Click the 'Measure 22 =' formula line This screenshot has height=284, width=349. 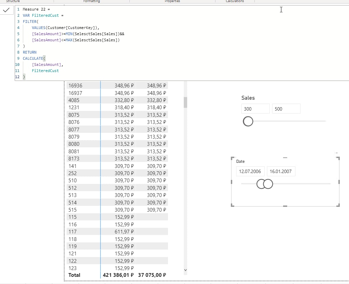[x=36, y=9]
